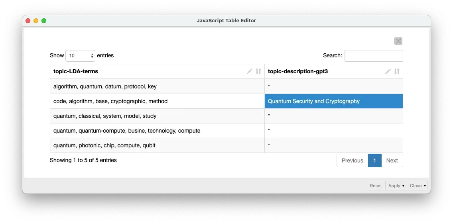Select page 1 in pagination

[x=374, y=160]
